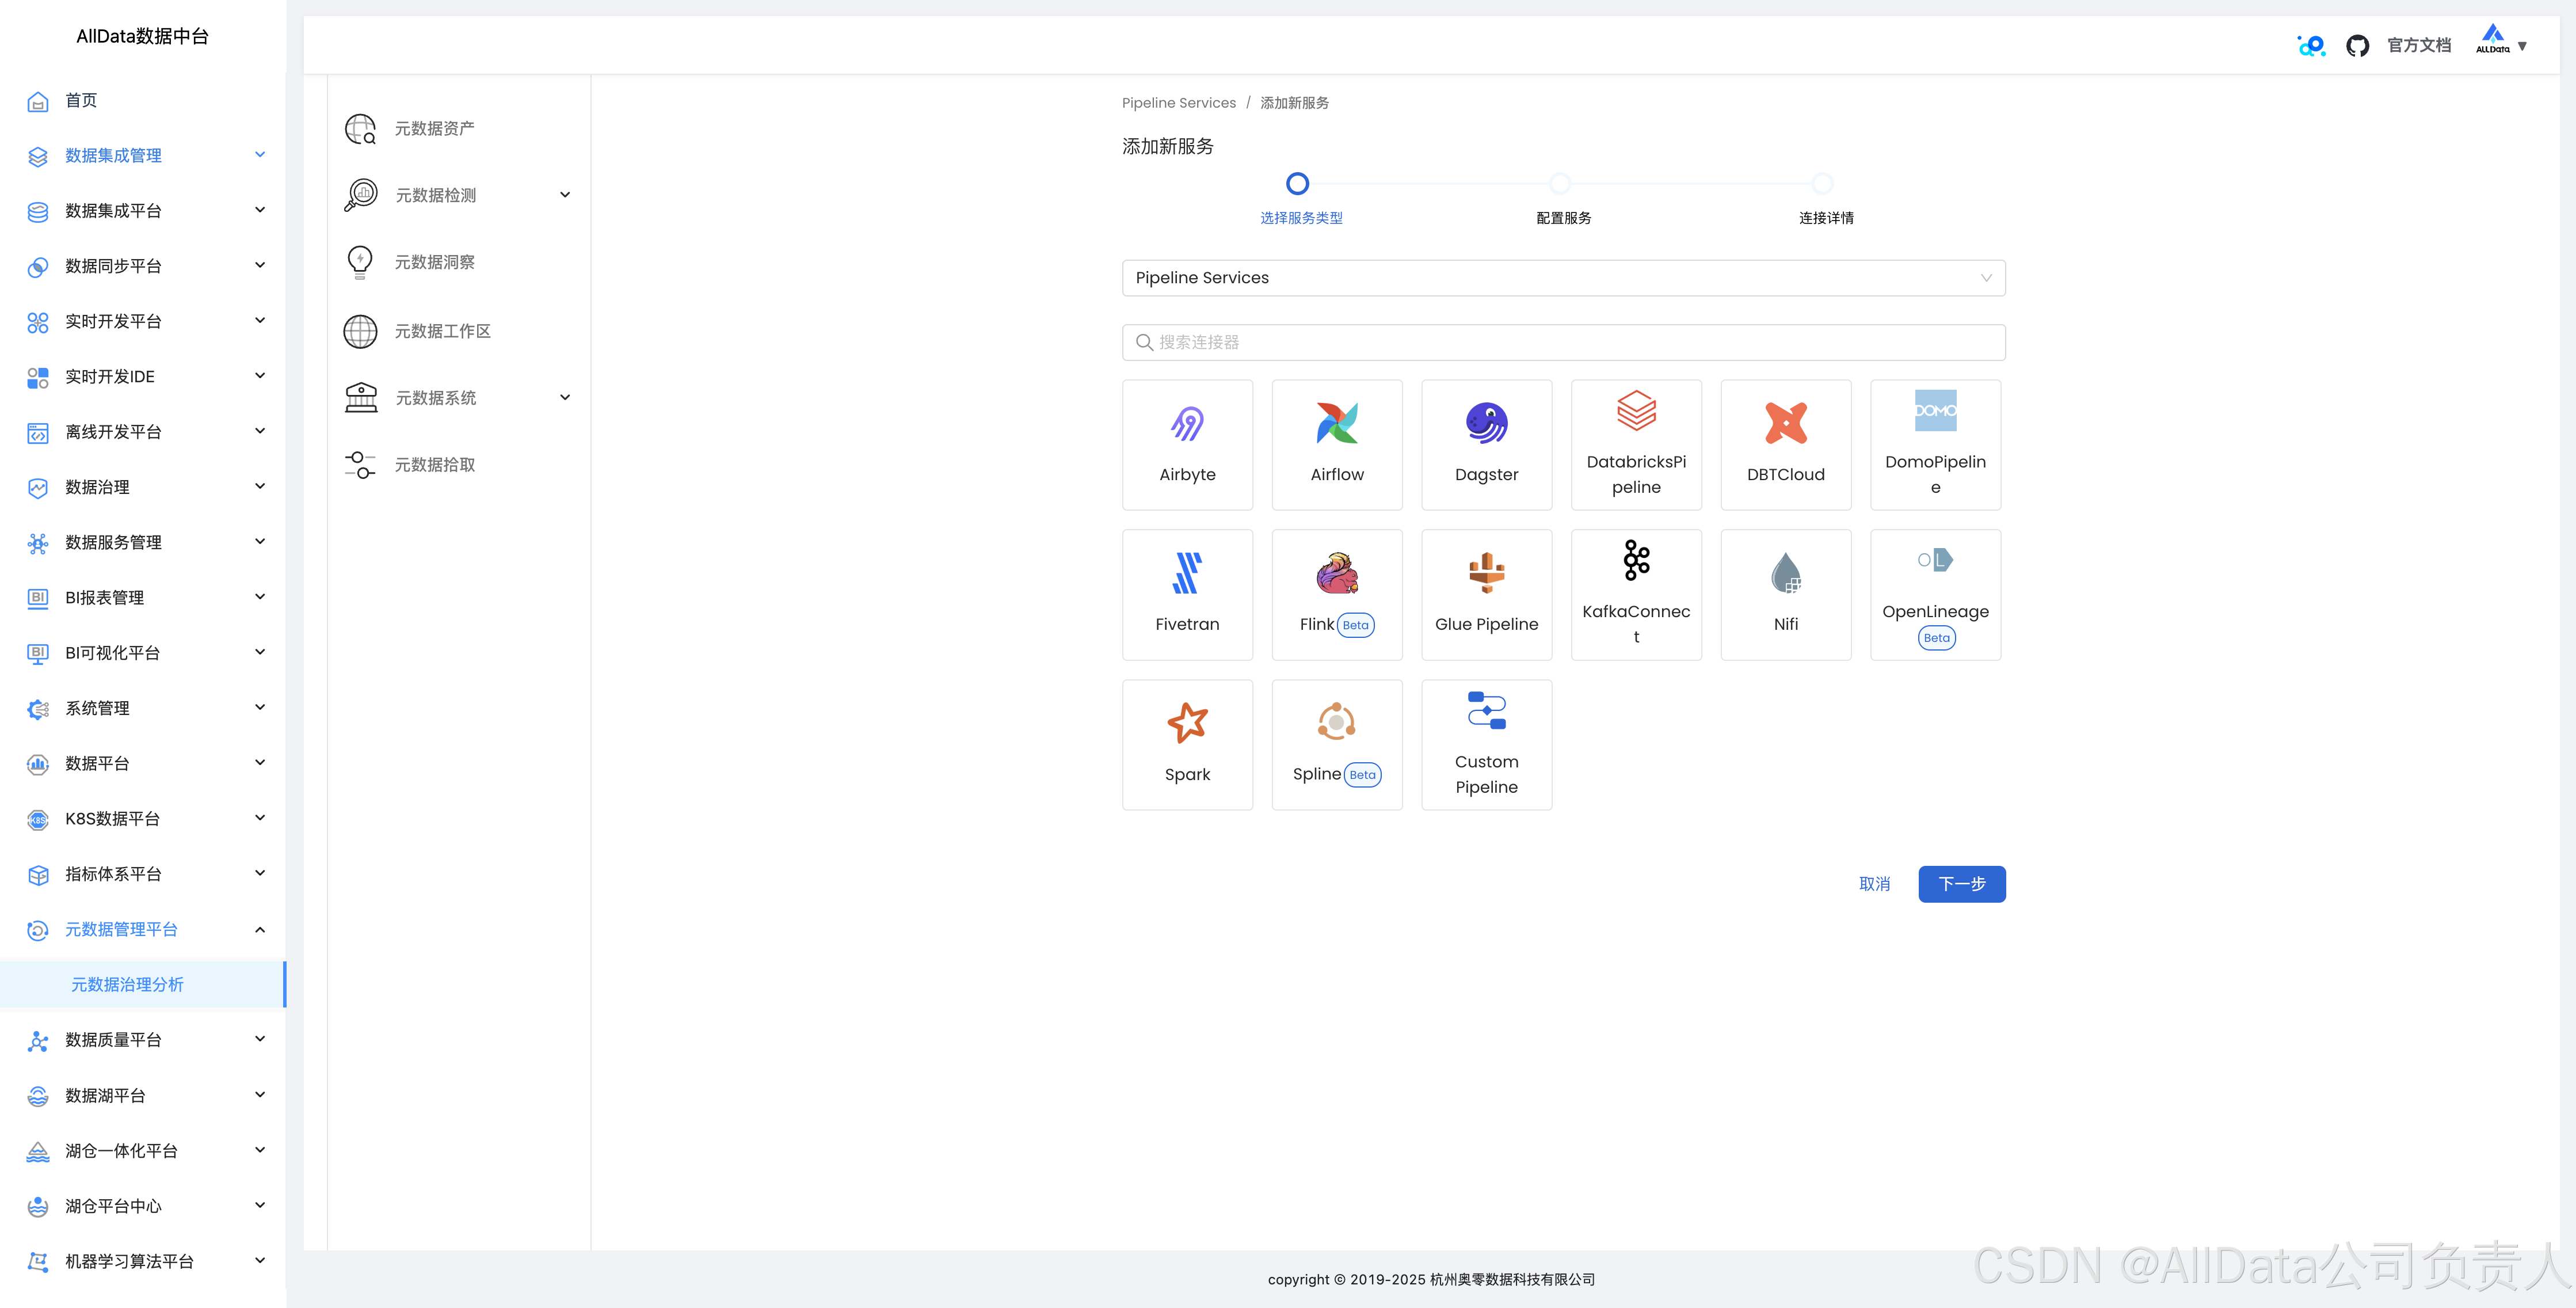The image size is (2576, 1308).
Task: Select the DomoPipeline card
Action: (x=1935, y=445)
